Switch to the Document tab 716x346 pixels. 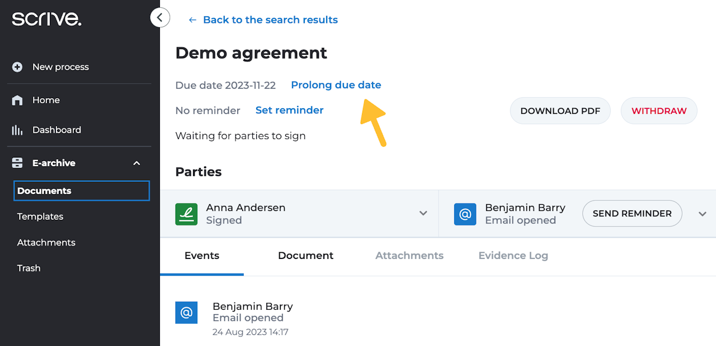[305, 256]
